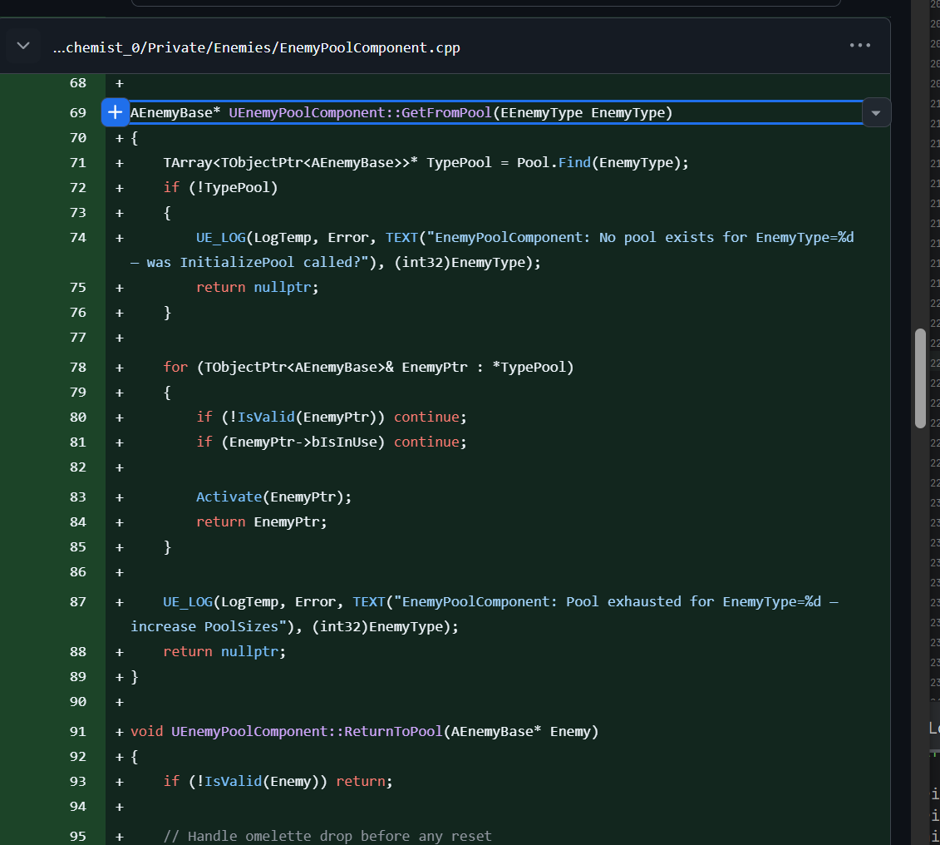Open the dropdown arrow on line 69
The width and height of the screenshot is (940, 845).
click(876, 113)
